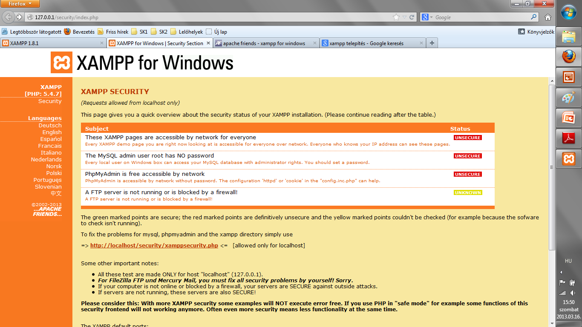Viewport: 582px width, 327px height.
Task: Open the Könyvjelzők bookmarks menu
Action: 536,32
